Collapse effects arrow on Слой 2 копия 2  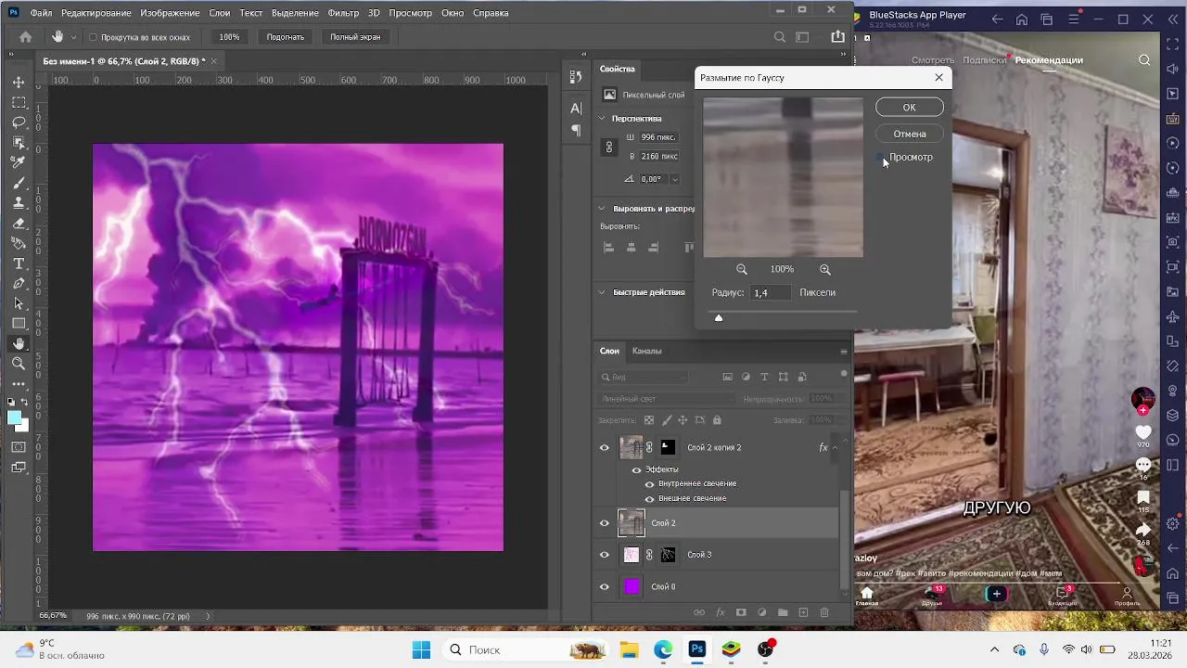click(835, 447)
